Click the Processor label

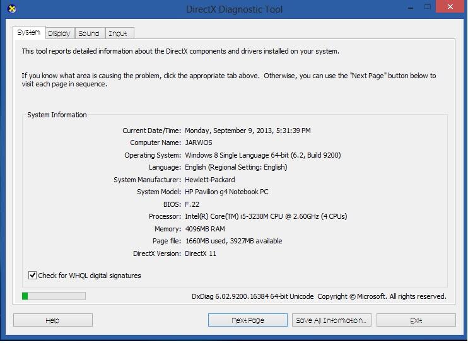coord(165,216)
